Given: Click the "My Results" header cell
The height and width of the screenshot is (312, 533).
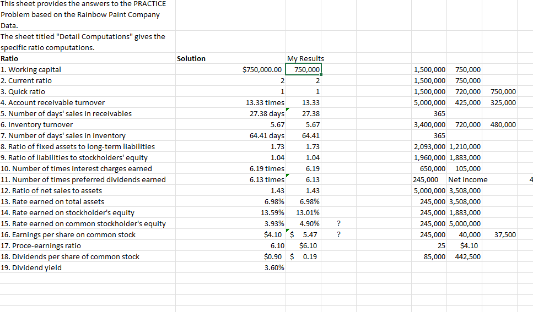Looking at the screenshot, I should coord(304,58).
